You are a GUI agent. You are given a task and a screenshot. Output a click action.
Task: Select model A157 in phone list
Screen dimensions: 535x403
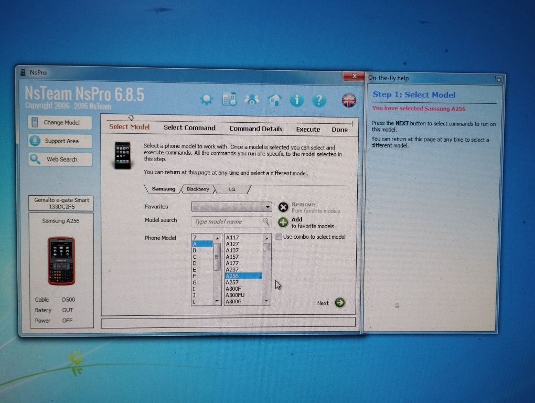pyautogui.click(x=243, y=257)
